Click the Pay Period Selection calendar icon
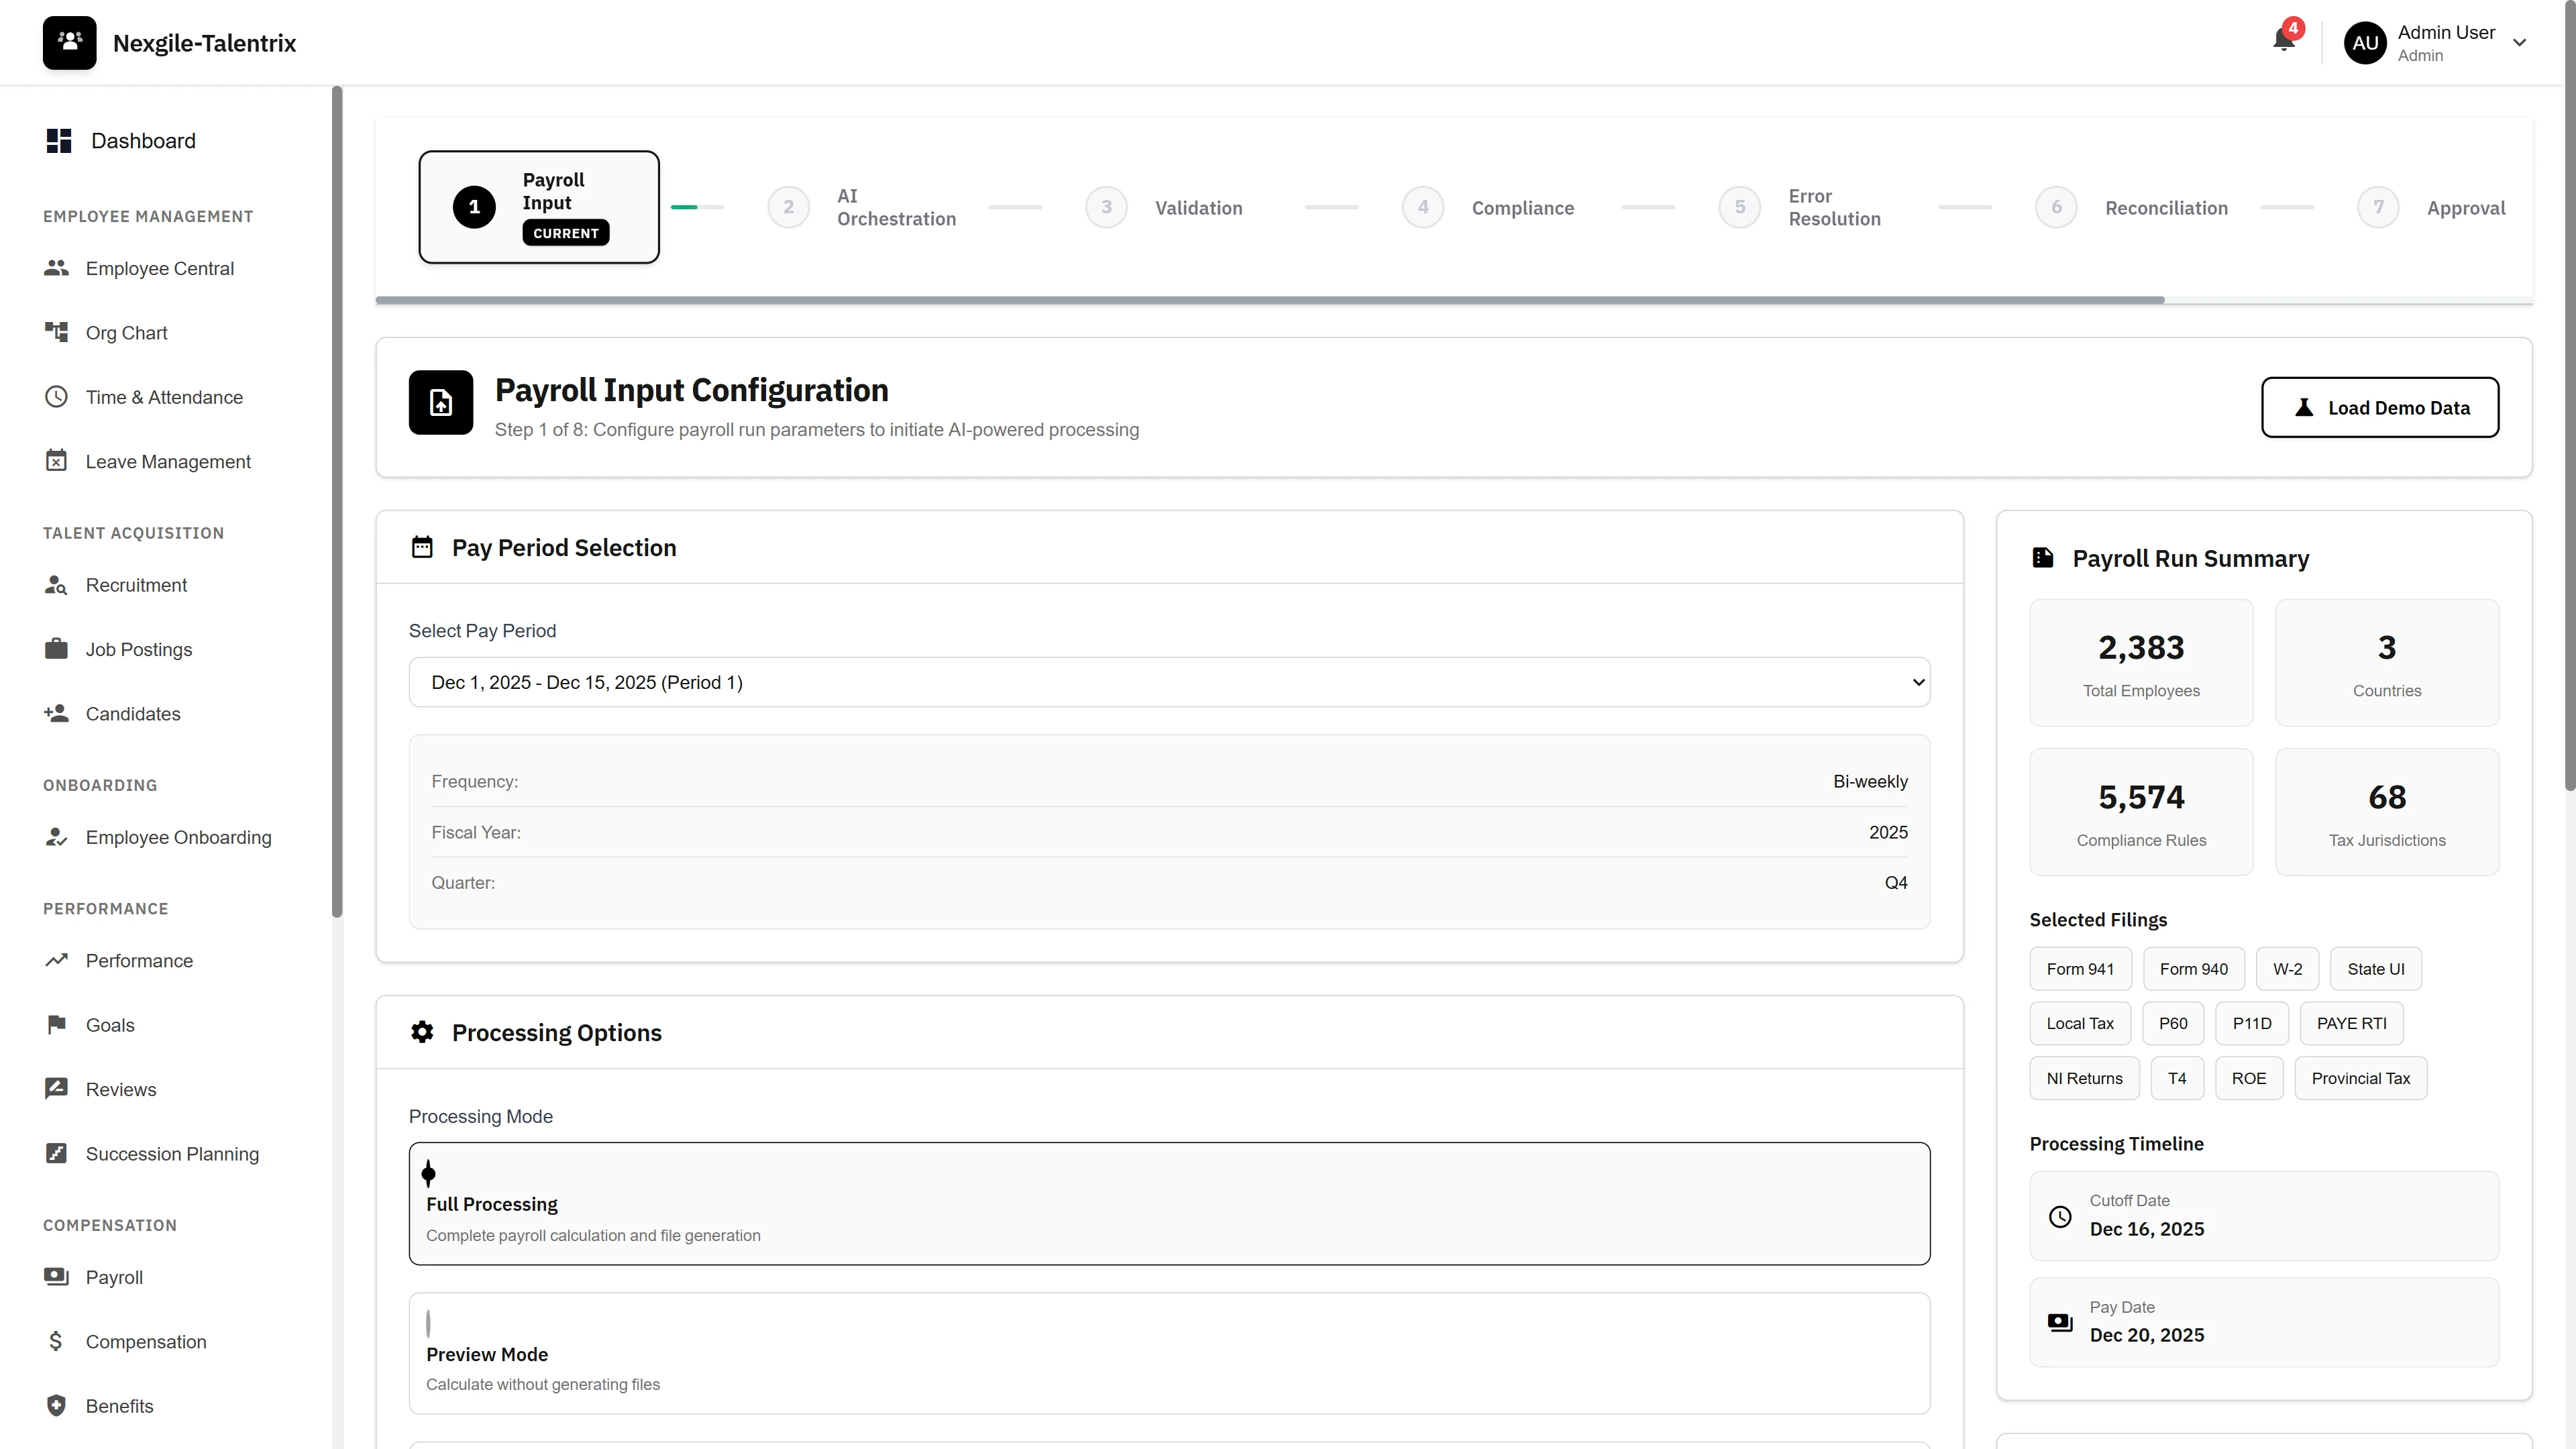 pos(422,547)
